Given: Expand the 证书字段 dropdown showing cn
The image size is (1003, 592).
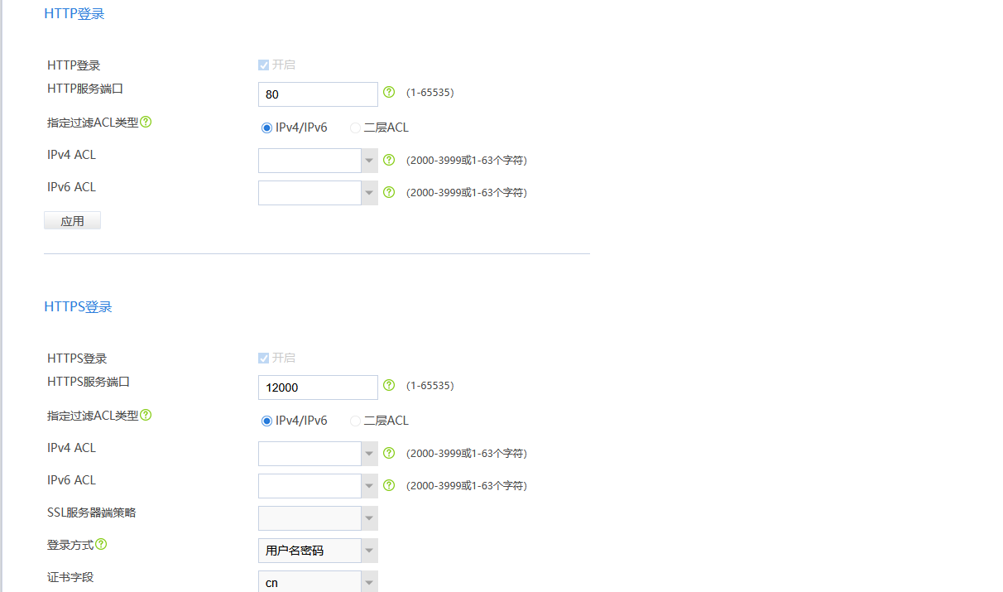Looking at the screenshot, I should [x=369, y=582].
